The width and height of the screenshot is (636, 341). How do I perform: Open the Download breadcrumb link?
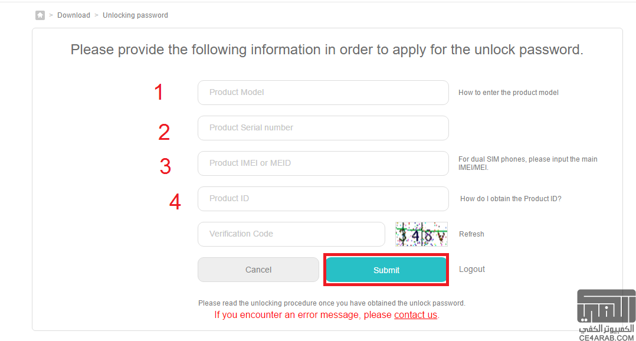pos(73,15)
